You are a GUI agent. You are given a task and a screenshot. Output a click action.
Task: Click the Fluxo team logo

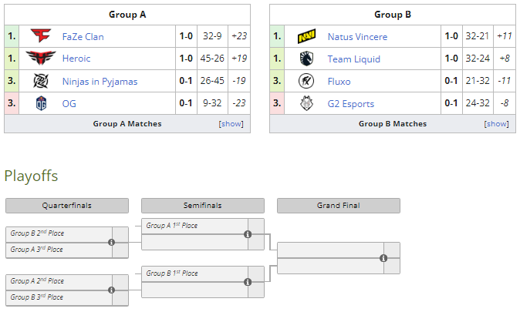tap(306, 81)
